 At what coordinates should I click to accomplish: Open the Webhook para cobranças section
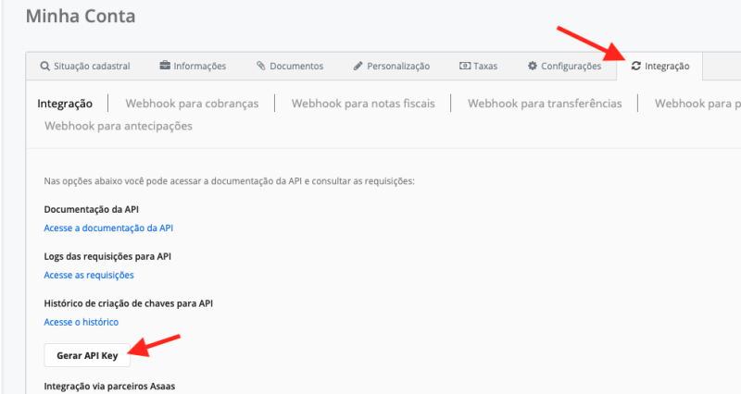pyautogui.click(x=192, y=104)
